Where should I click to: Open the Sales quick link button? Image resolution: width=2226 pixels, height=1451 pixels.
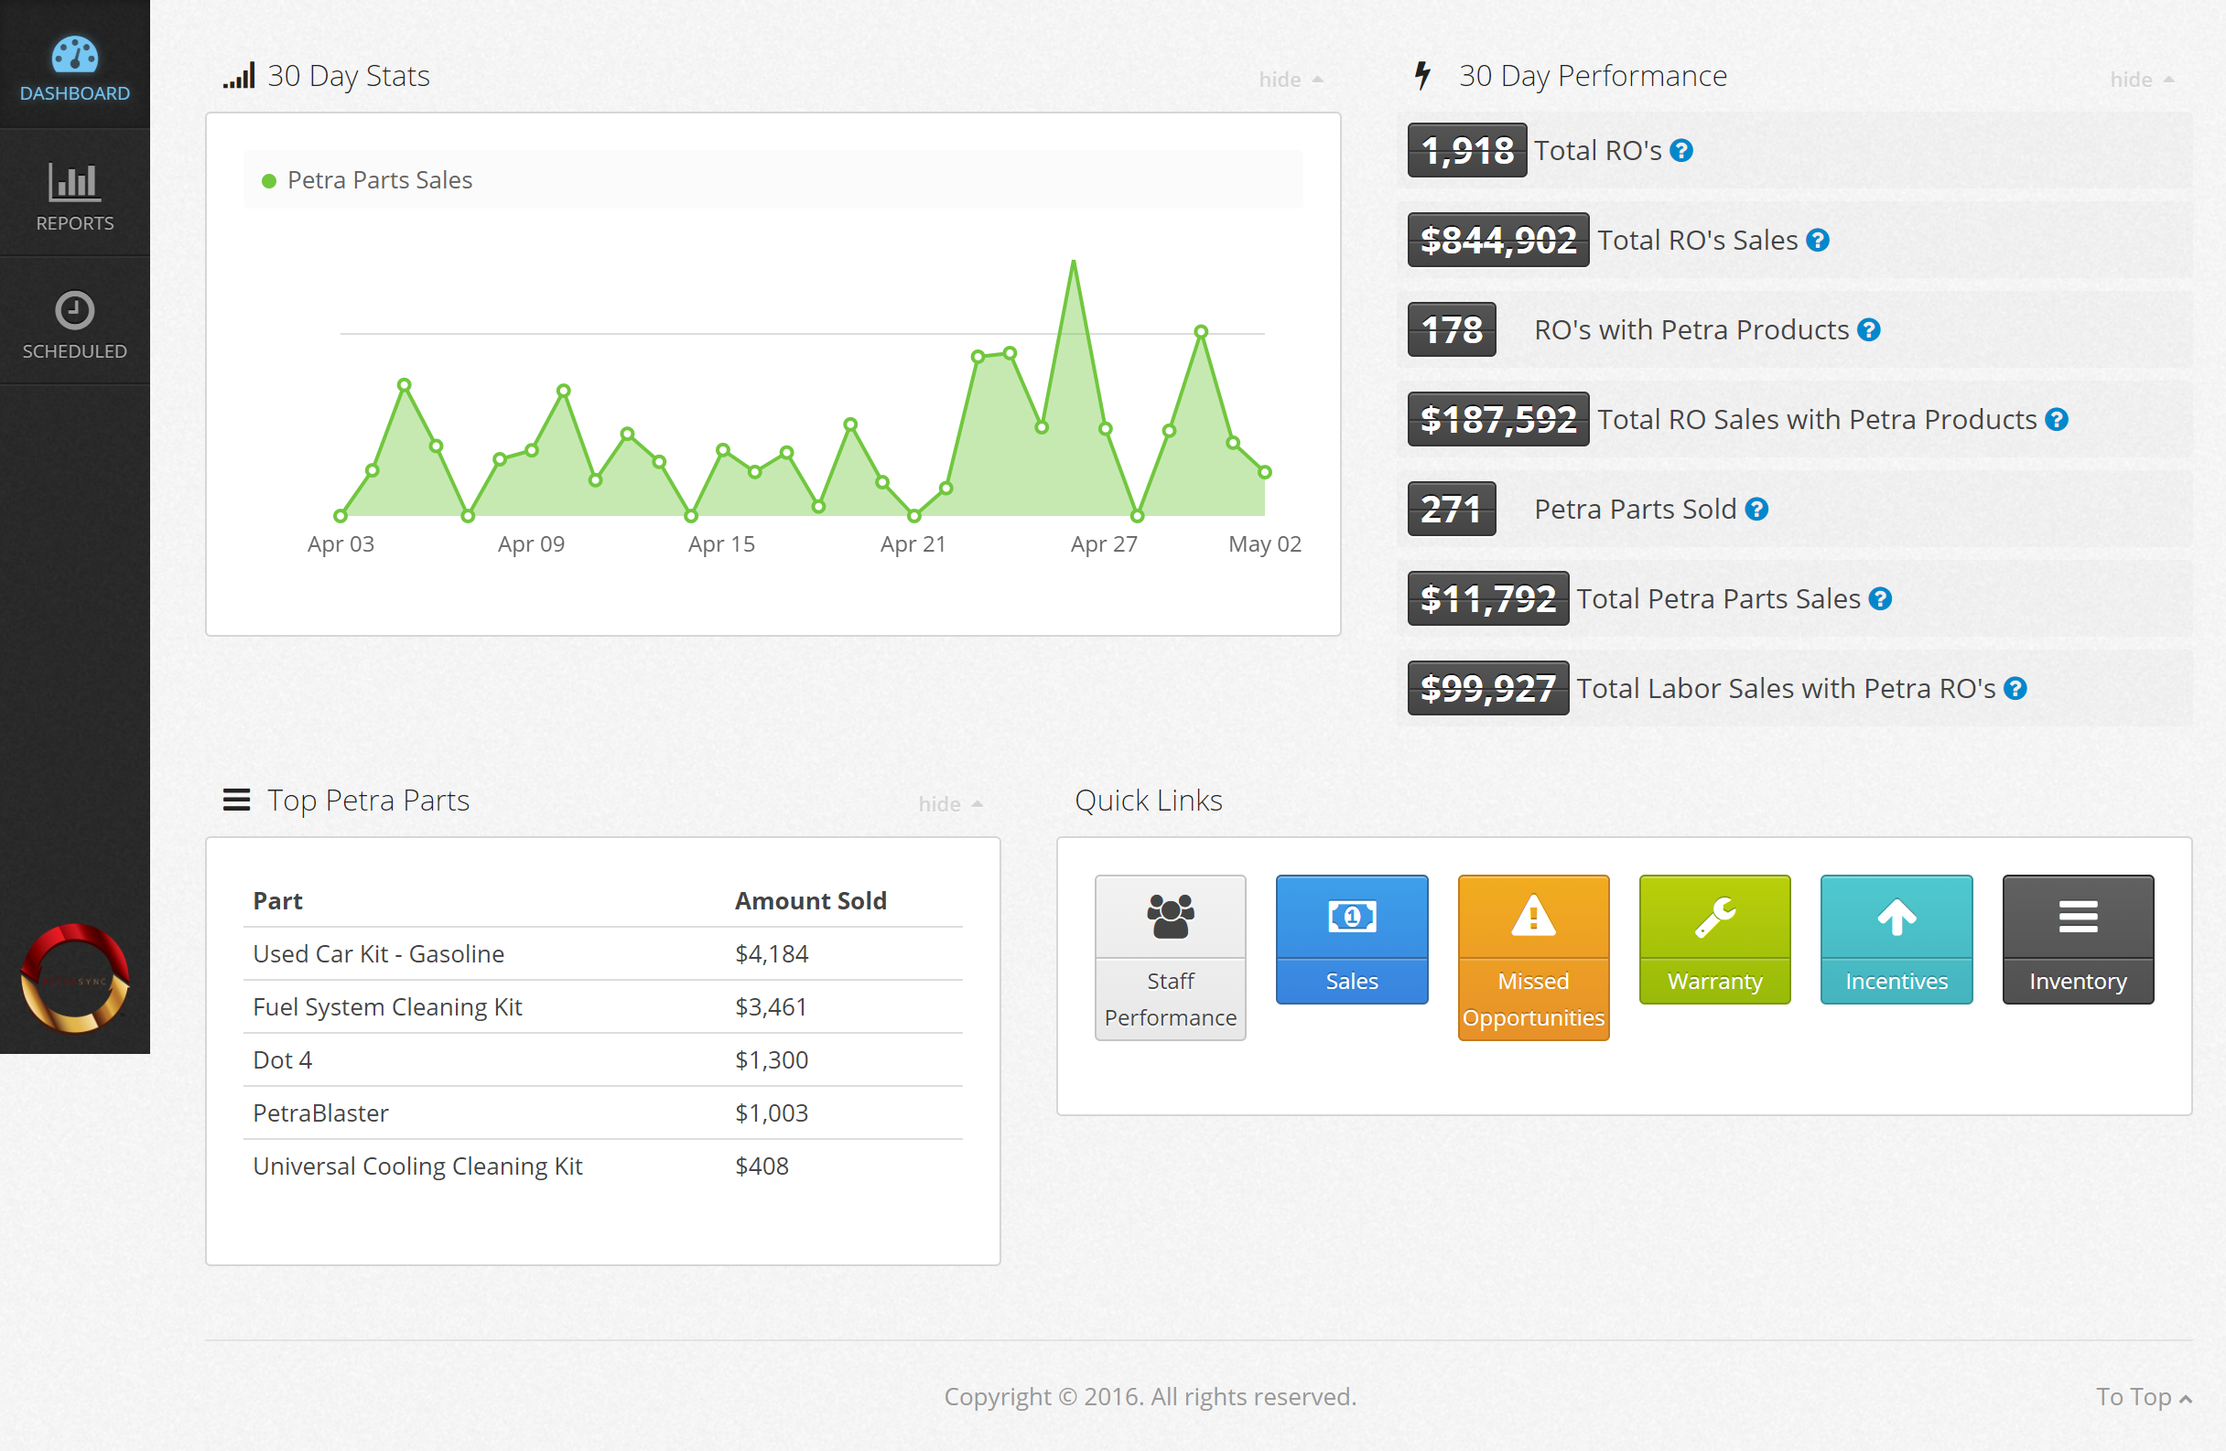coord(1352,939)
